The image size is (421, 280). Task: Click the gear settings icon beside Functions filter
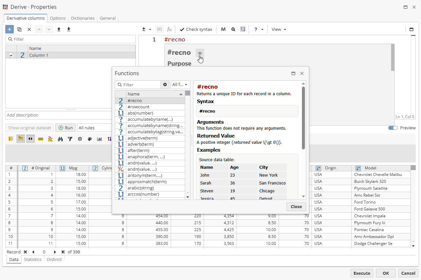[165, 85]
